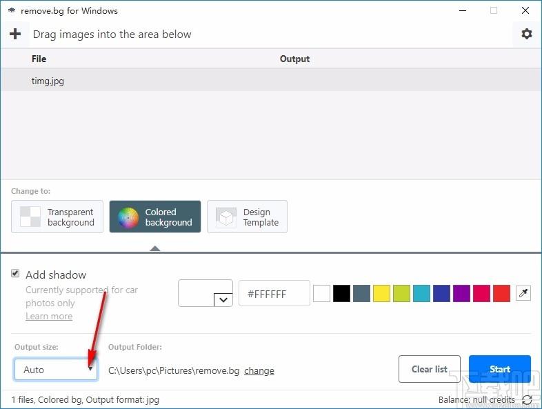The height and width of the screenshot is (409, 542).
Task: Click the color wheel icon
Action: tap(128, 218)
